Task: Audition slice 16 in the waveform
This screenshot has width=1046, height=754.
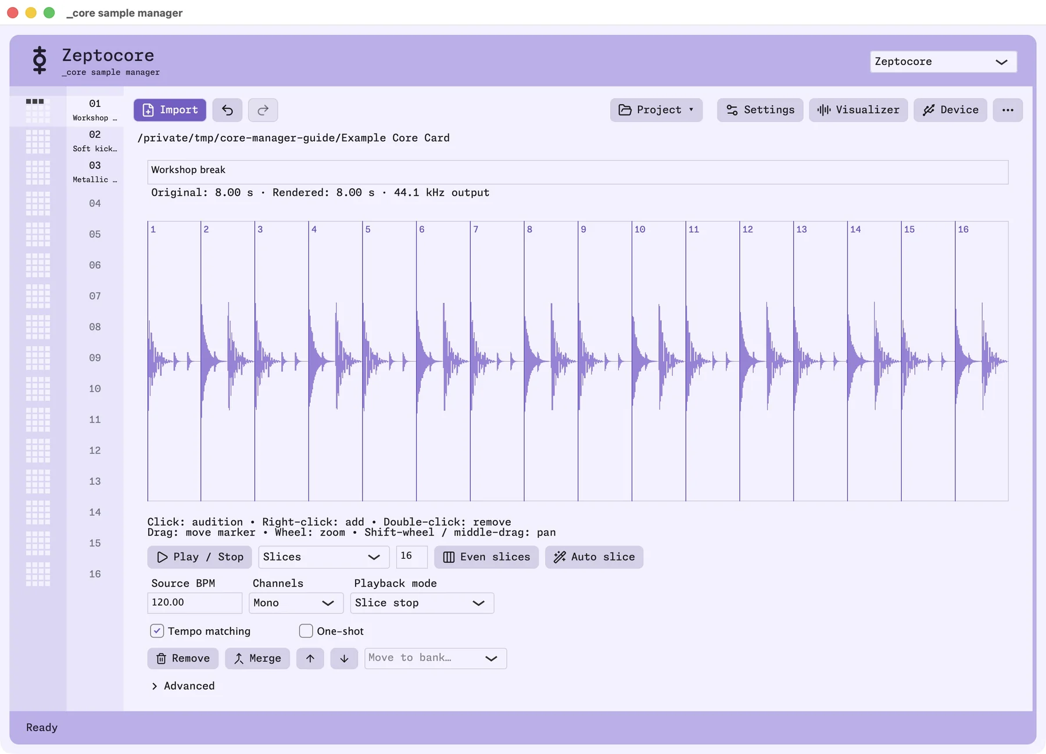Action: pos(981,361)
